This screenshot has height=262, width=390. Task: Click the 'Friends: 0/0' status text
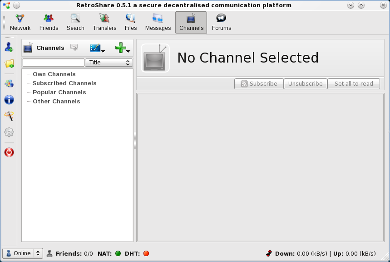pos(74,253)
